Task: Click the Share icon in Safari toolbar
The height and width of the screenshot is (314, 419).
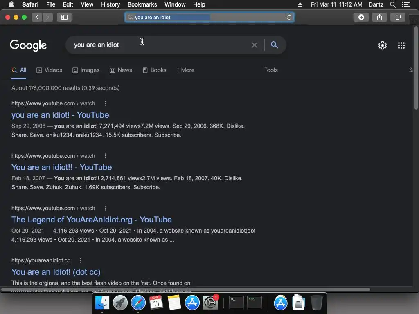Action: click(379, 17)
